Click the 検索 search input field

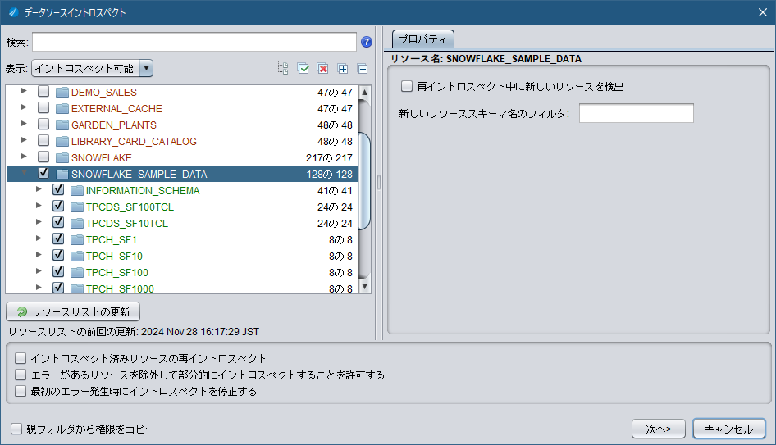pyautogui.click(x=194, y=42)
